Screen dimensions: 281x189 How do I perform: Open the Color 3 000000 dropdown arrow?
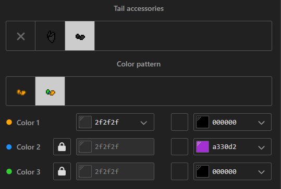262,172
